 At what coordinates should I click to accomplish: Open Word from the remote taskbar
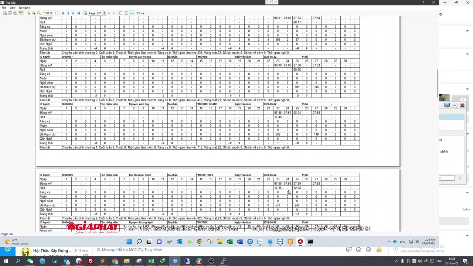(240, 242)
